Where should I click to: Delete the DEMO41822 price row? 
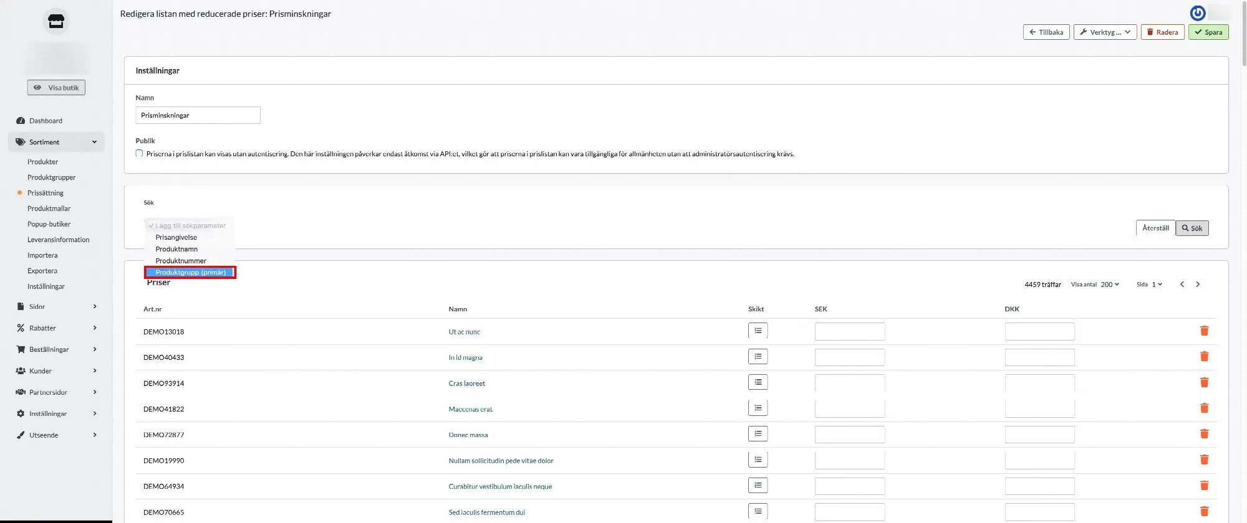coord(1204,408)
